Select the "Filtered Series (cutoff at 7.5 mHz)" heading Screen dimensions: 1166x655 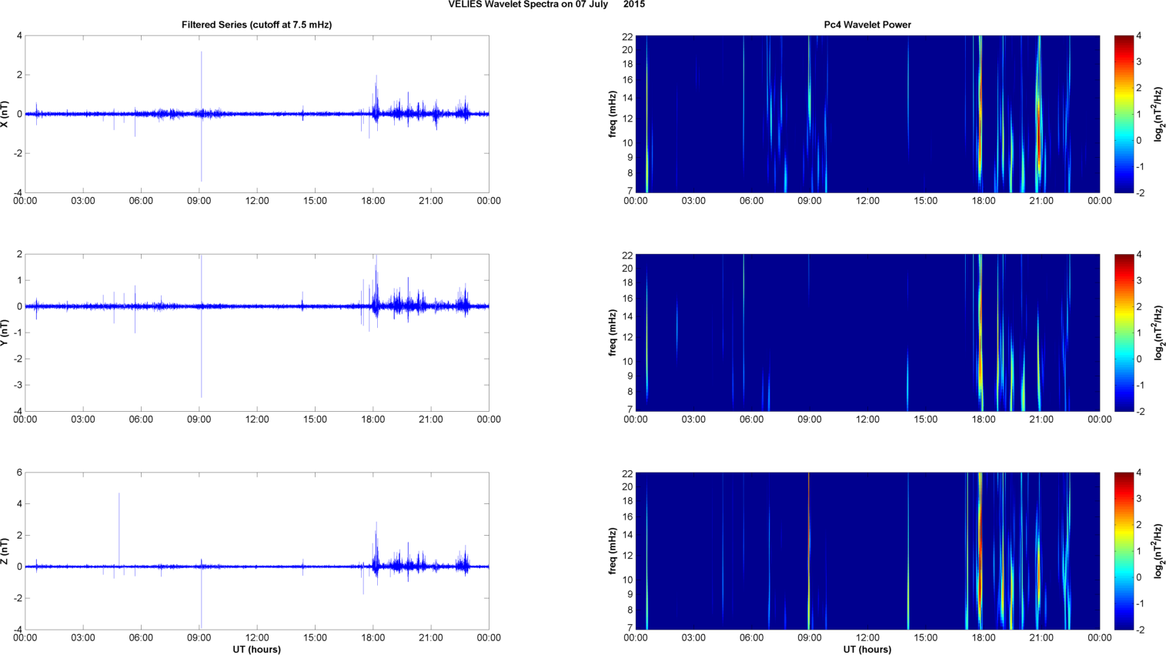pyautogui.click(x=257, y=25)
